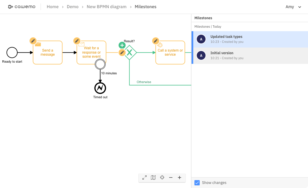Screen dimensions: 308x188
Task: Click the fit-to-viewport arrows icon
Action: 144,178
